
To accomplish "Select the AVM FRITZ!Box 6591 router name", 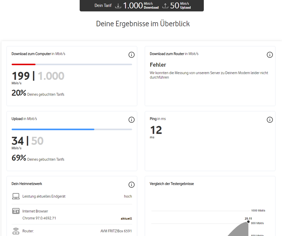I will 116,231.
